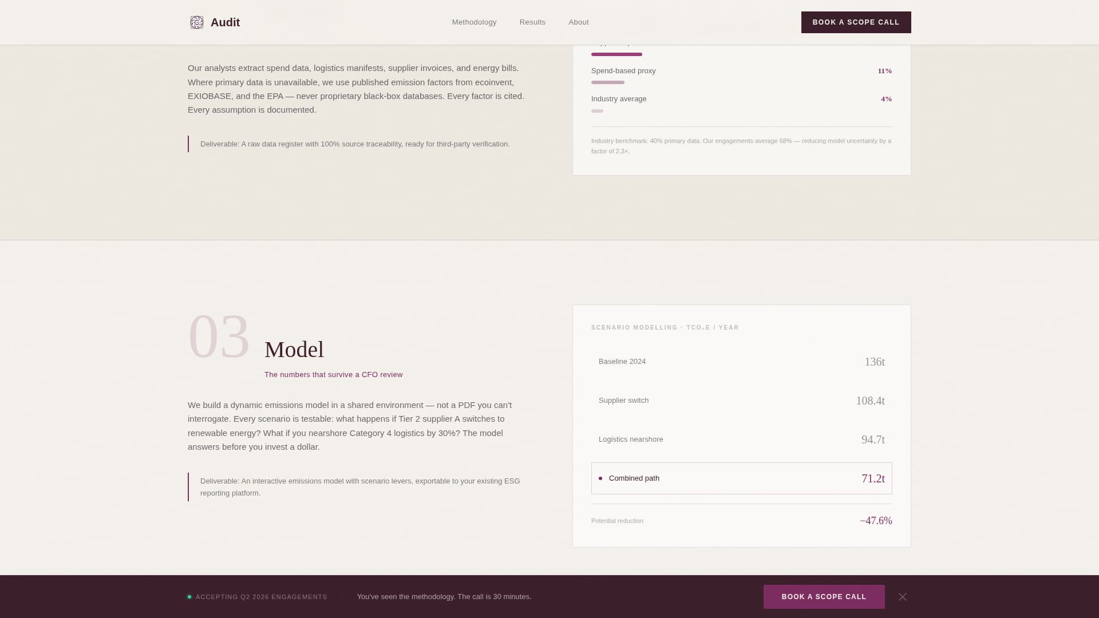Click the Model section heading
1099x618 pixels.
pos(294,350)
